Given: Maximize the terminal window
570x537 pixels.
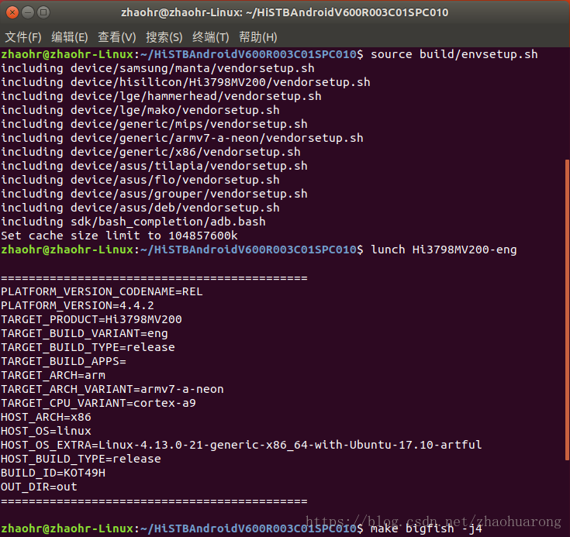Looking at the screenshot, I should (43, 12).
